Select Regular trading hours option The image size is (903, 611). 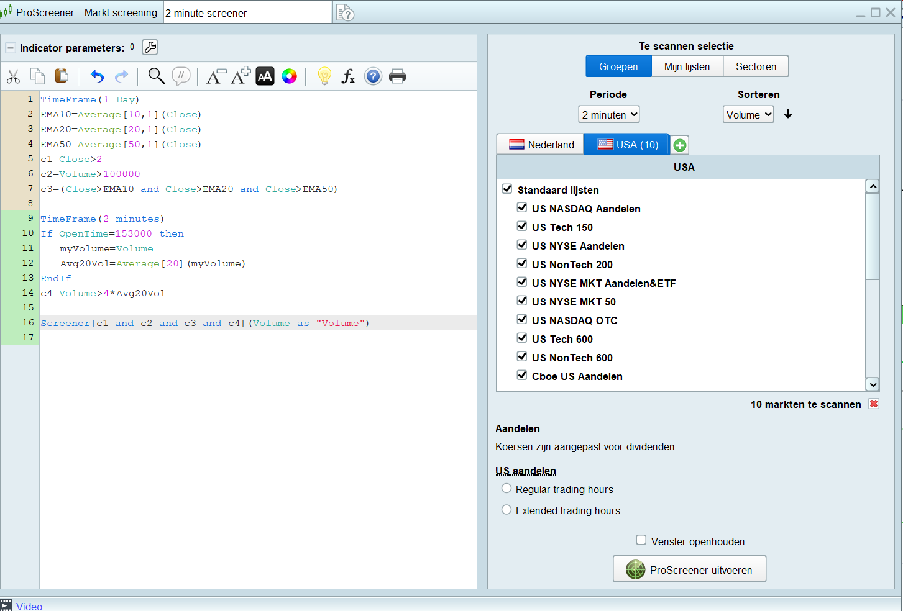507,489
